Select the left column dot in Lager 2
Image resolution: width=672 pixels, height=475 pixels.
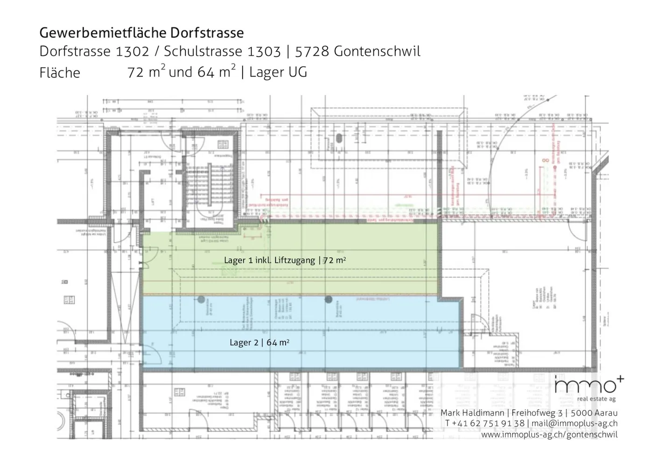pyautogui.click(x=201, y=299)
